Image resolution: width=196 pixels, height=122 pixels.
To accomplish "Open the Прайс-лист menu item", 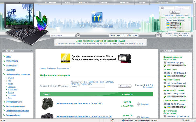I will tap(104, 2).
